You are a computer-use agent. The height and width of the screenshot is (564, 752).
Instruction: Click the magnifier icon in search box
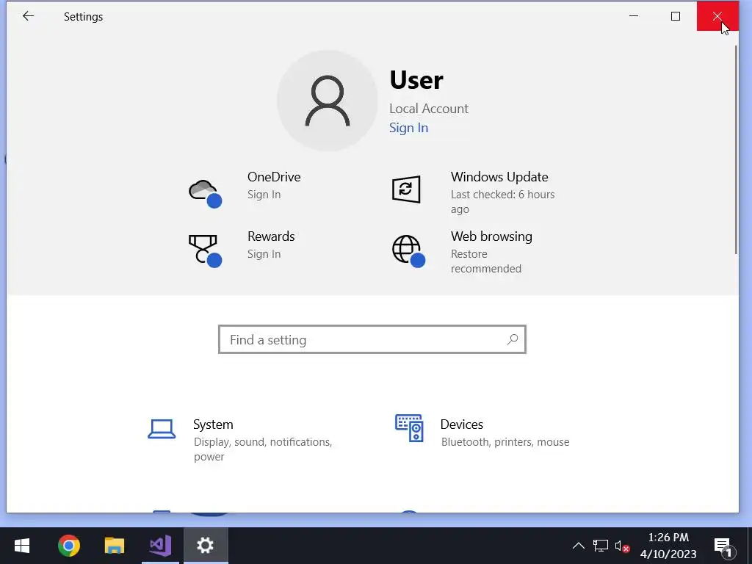(x=512, y=339)
